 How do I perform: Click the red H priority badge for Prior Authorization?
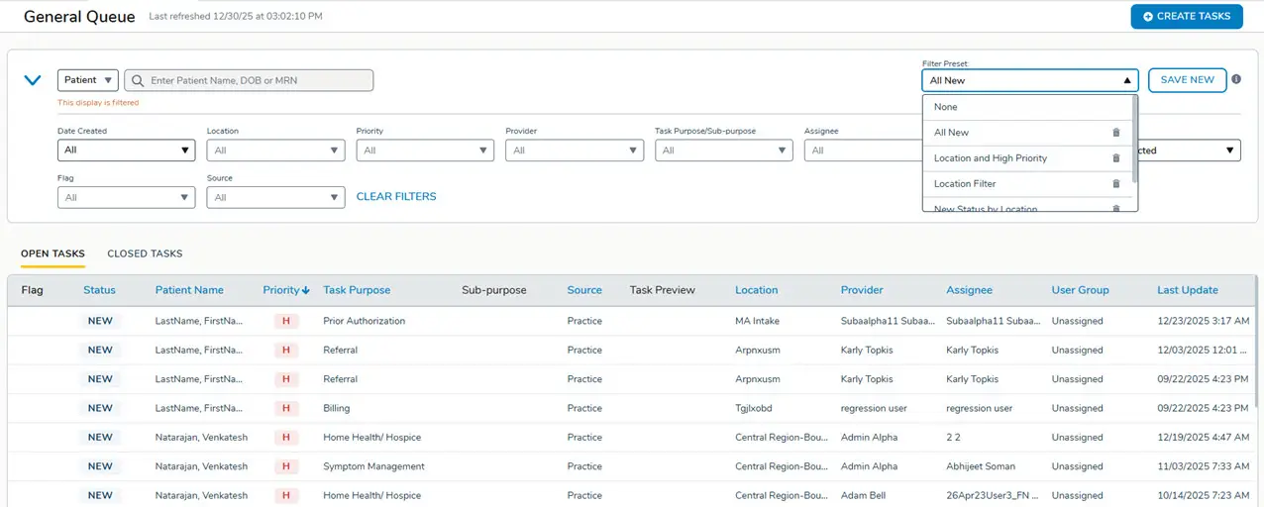tap(285, 322)
